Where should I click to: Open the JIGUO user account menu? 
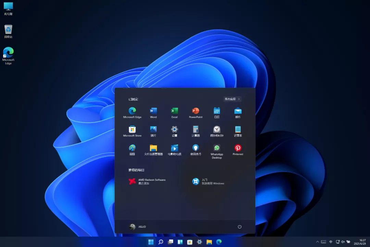click(138, 227)
